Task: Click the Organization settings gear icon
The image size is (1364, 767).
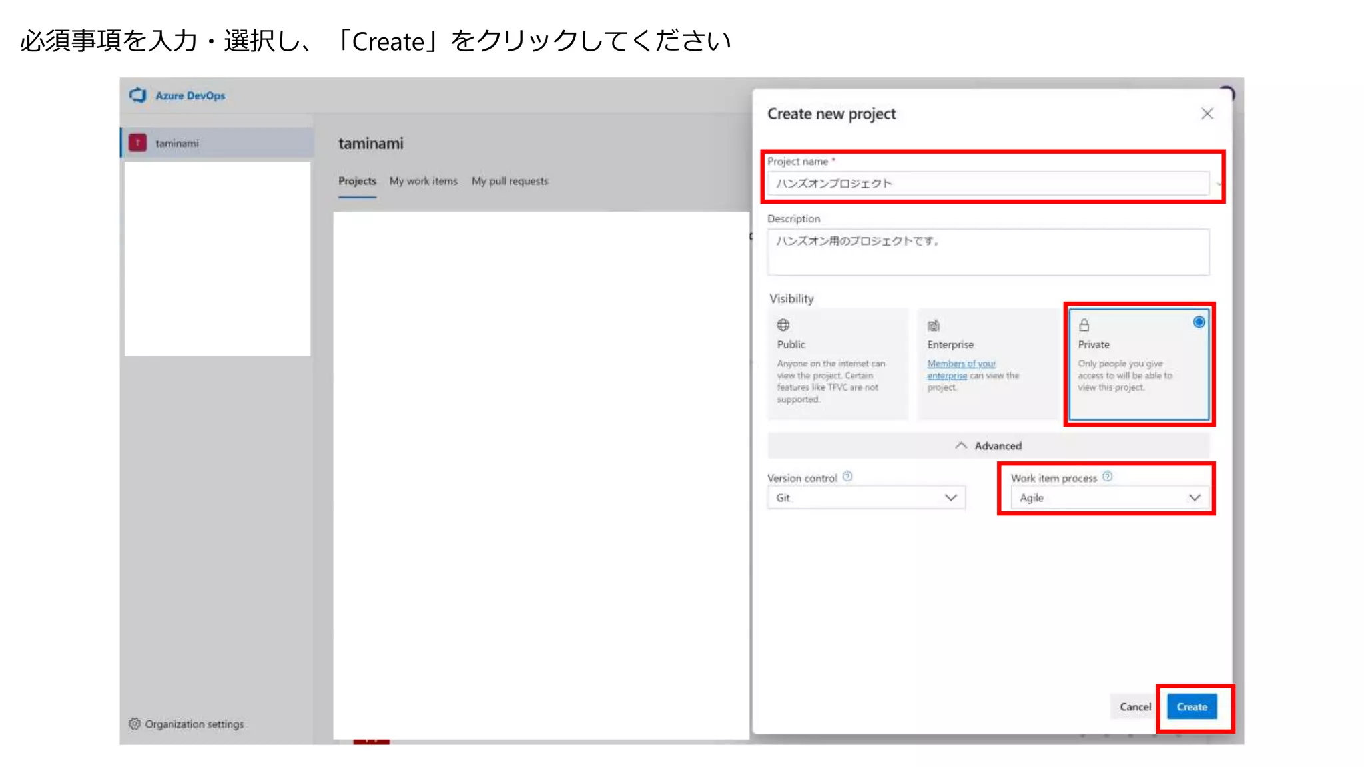Action: pos(135,724)
